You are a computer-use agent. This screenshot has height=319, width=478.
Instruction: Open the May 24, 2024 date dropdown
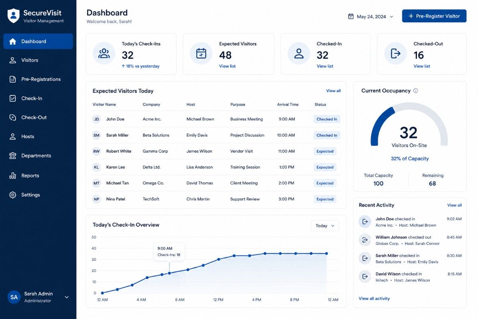[370, 17]
